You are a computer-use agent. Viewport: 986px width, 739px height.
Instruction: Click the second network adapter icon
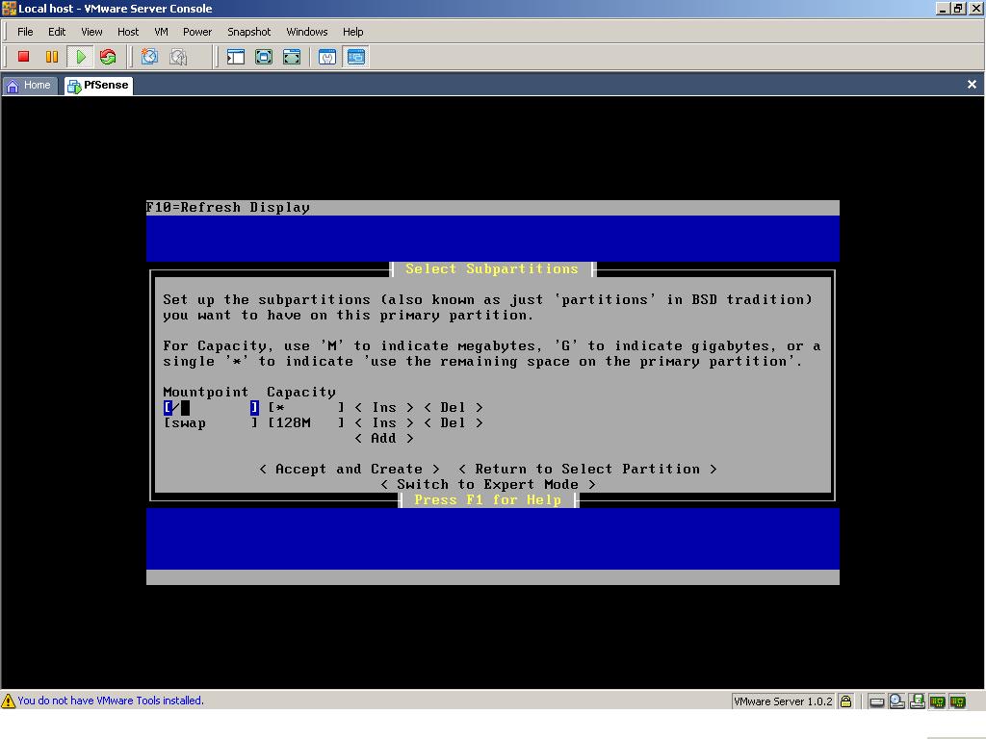(958, 701)
